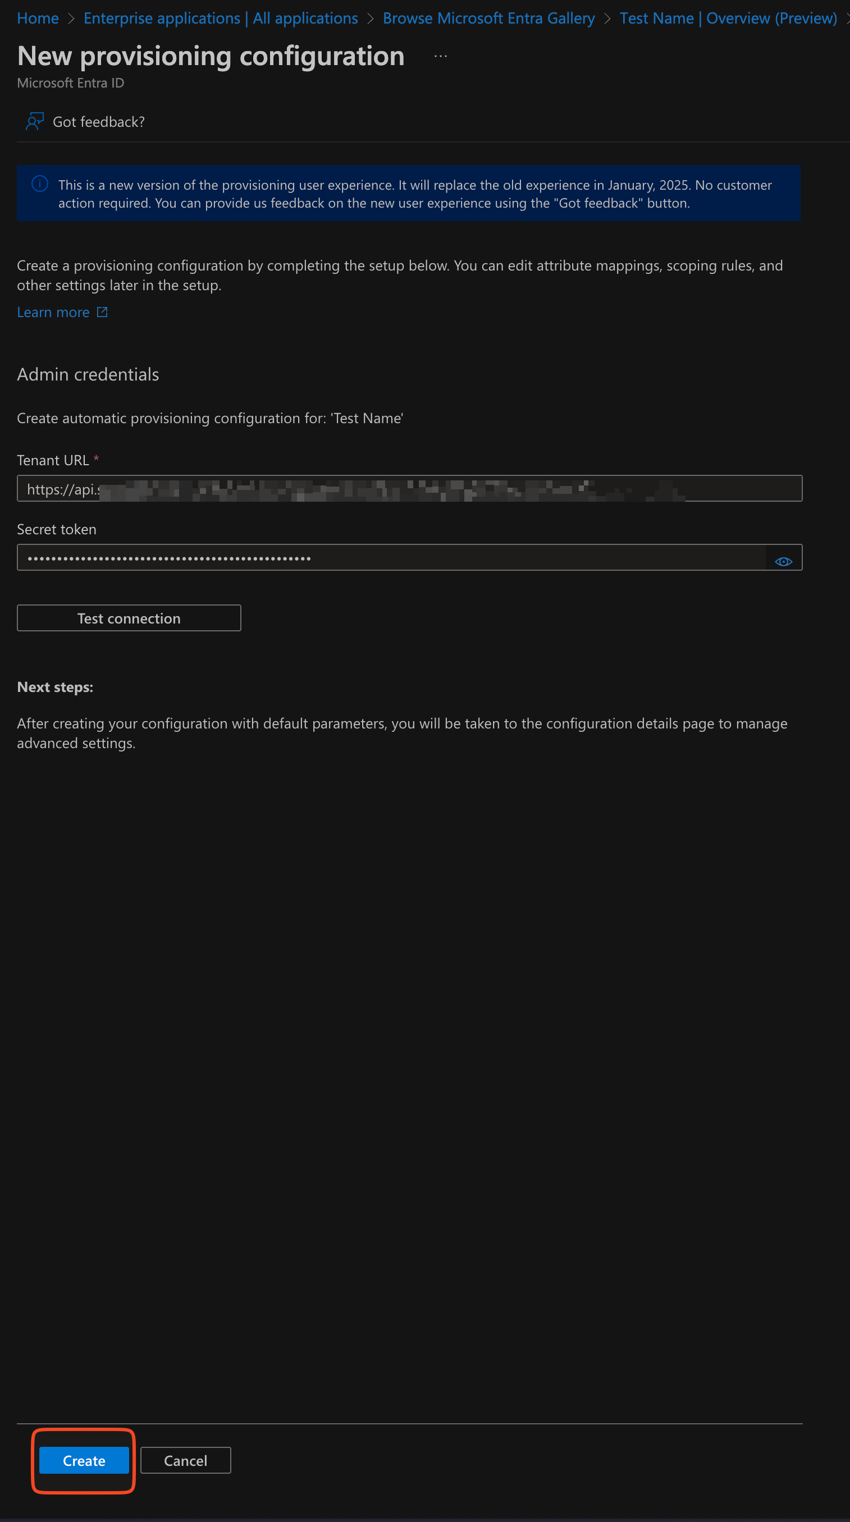Click the blue Create button
The width and height of the screenshot is (850, 1522).
point(84,1461)
